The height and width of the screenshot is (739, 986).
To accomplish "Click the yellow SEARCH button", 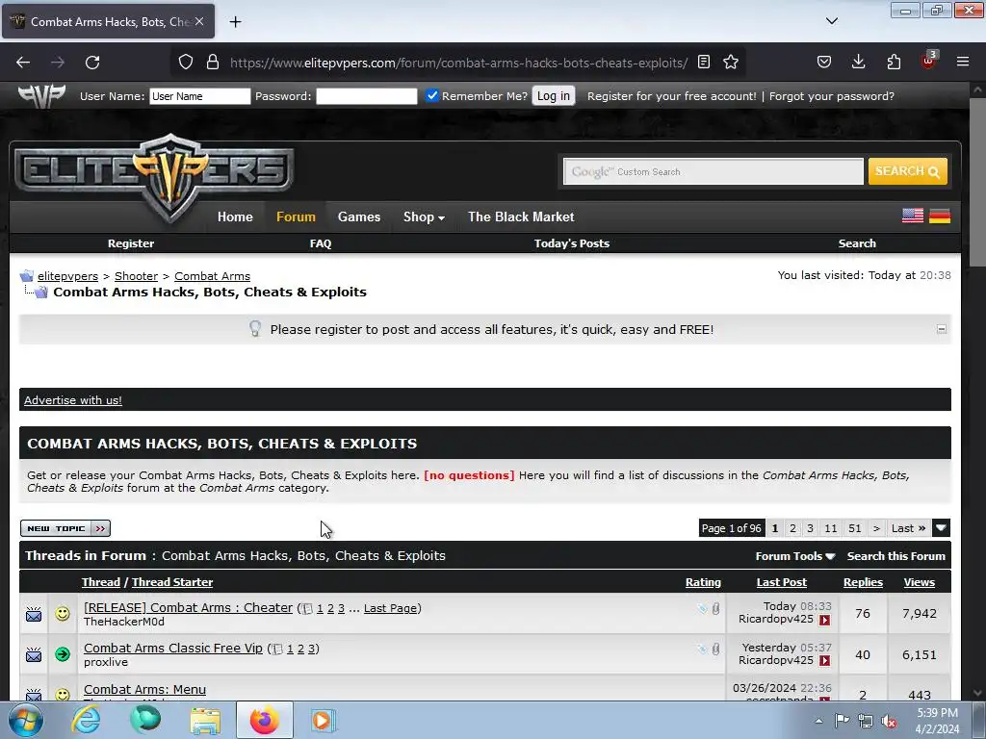I will 907,171.
